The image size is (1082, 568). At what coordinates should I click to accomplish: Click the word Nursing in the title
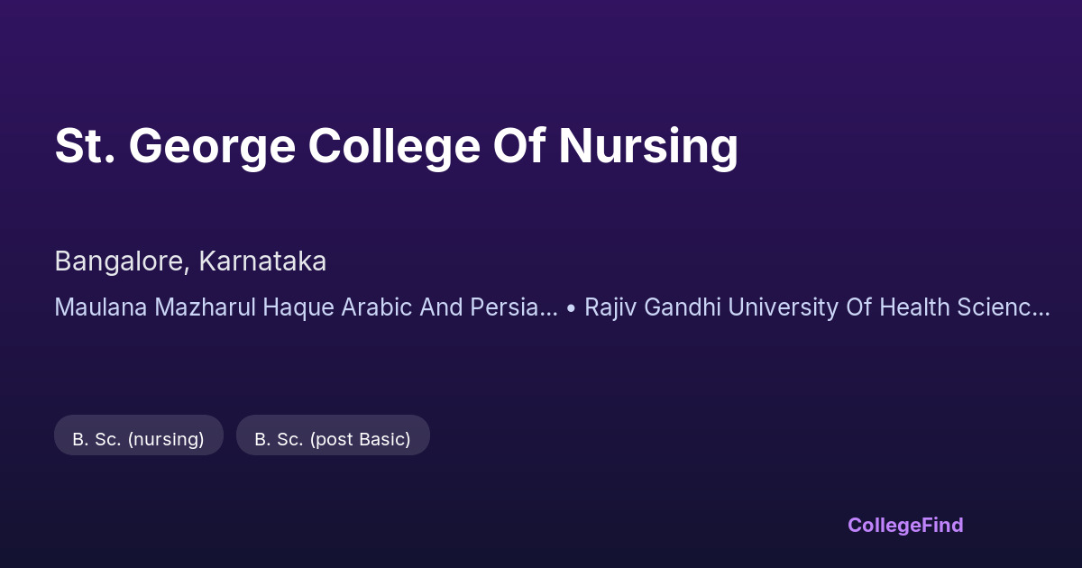[x=648, y=147]
